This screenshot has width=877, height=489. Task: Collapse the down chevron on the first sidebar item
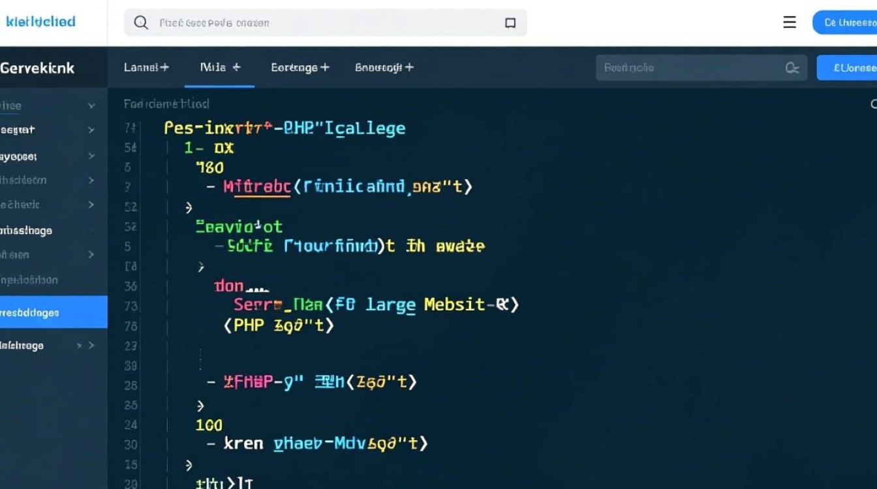91,106
